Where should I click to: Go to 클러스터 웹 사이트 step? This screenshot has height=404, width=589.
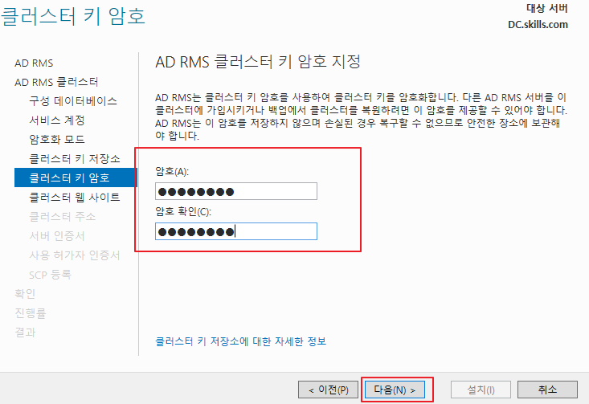[x=75, y=198]
